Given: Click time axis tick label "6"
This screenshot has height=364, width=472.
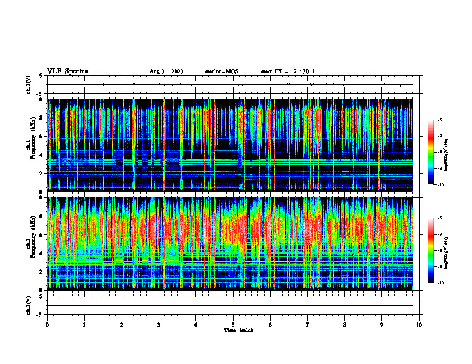Looking at the screenshot, I should tap(271, 325).
